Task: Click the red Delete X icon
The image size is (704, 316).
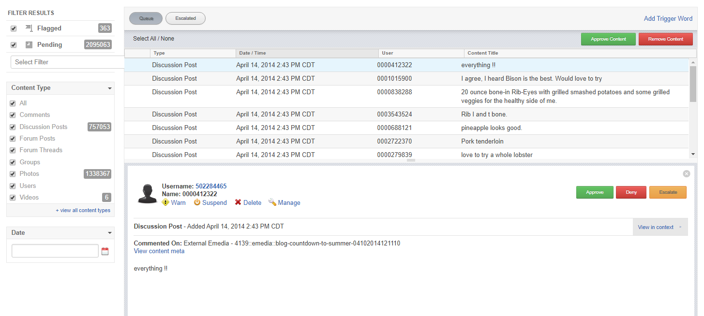Action: click(x=238, y=202)
